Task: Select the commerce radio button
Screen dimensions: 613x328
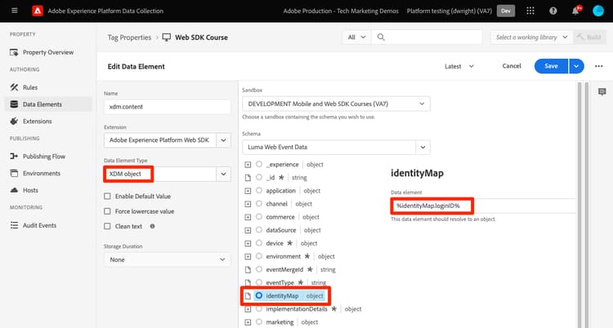Action: pyautogui.click(x=259, y=217)
